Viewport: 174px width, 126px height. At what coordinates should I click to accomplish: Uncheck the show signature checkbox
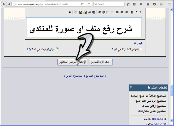(57, 49)
